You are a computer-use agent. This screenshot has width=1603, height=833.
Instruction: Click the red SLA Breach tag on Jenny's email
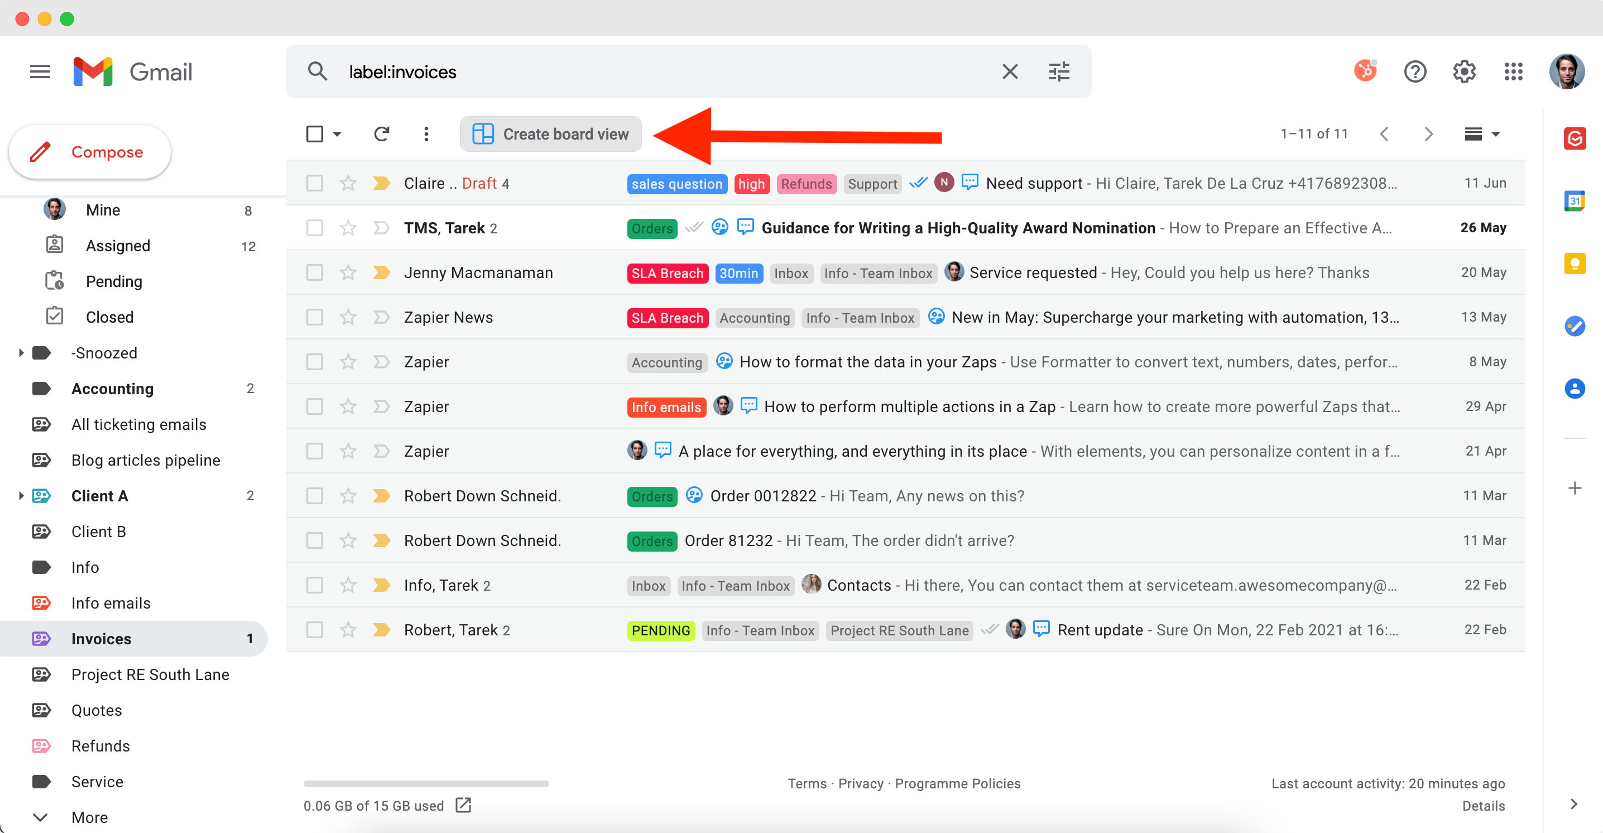[668, 274]
